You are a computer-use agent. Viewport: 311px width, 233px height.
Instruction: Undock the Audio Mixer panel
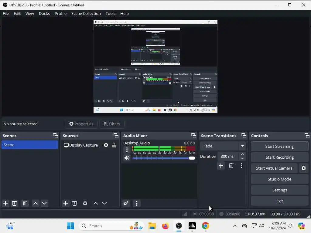tap(193, 136)
